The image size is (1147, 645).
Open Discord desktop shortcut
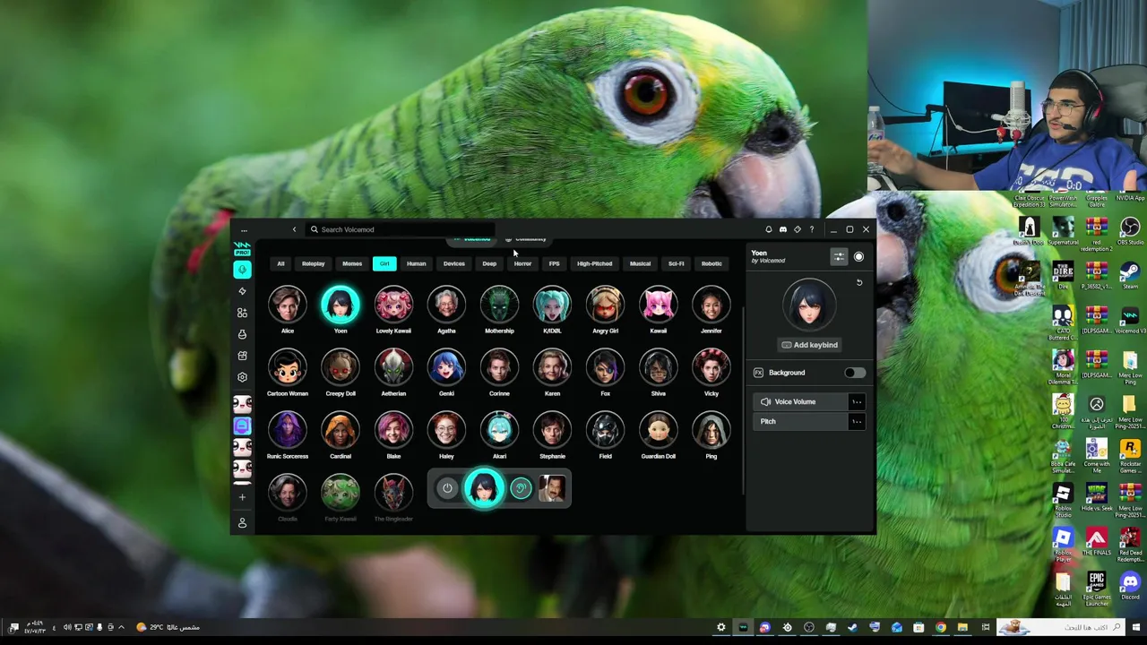click(x=1130, y=587)
